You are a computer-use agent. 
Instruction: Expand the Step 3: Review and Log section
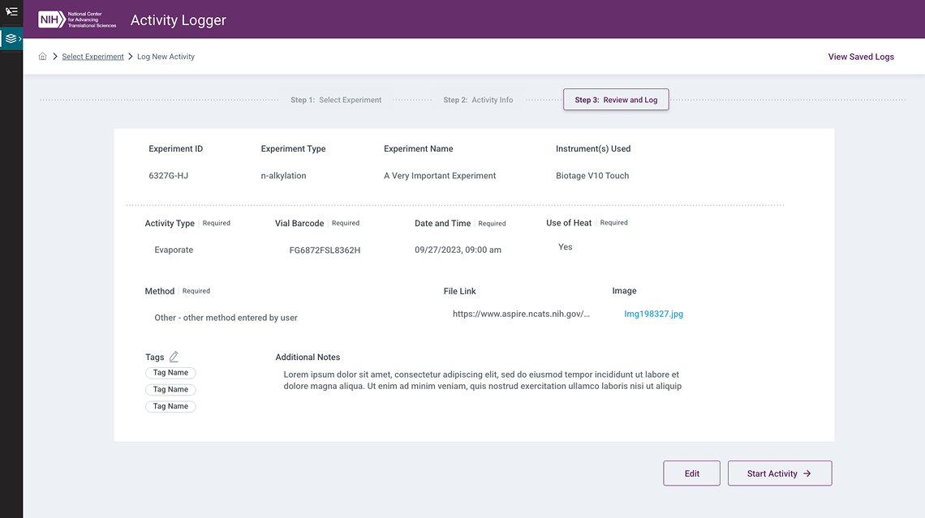(615, 99)
